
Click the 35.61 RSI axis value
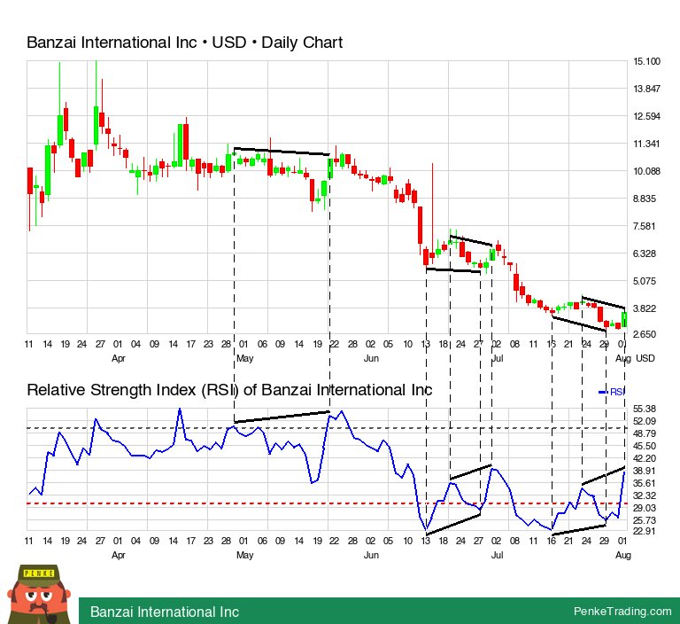coord(645,483)
